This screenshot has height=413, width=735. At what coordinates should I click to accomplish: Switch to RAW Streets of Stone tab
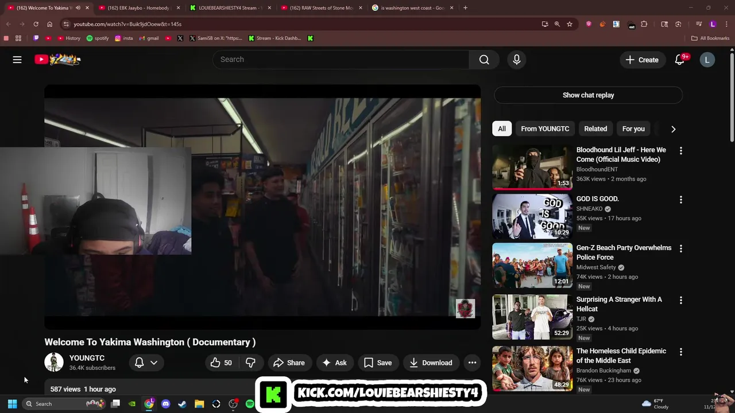point(322,8)
